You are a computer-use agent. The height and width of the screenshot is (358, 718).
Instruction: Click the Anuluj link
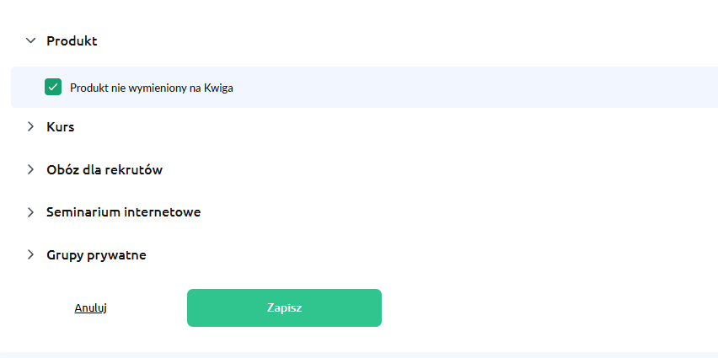91,307
